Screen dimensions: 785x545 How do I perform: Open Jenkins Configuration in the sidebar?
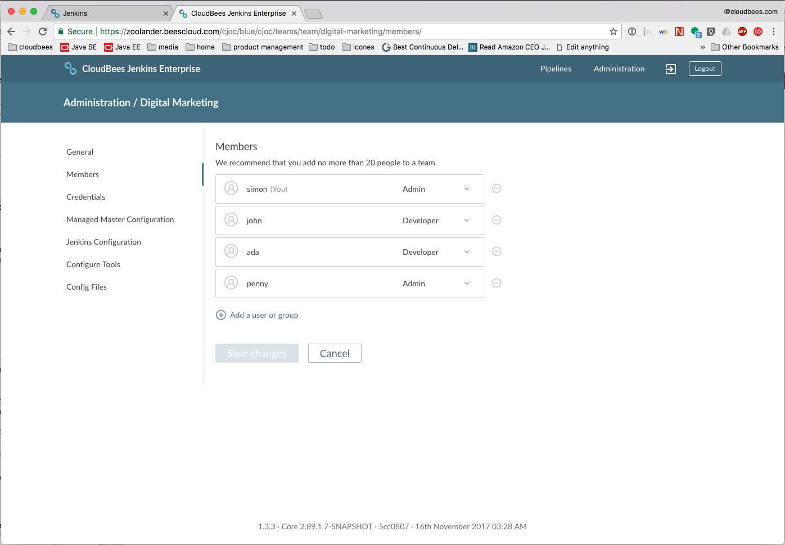pyautogui.click(x=103, y=242)
